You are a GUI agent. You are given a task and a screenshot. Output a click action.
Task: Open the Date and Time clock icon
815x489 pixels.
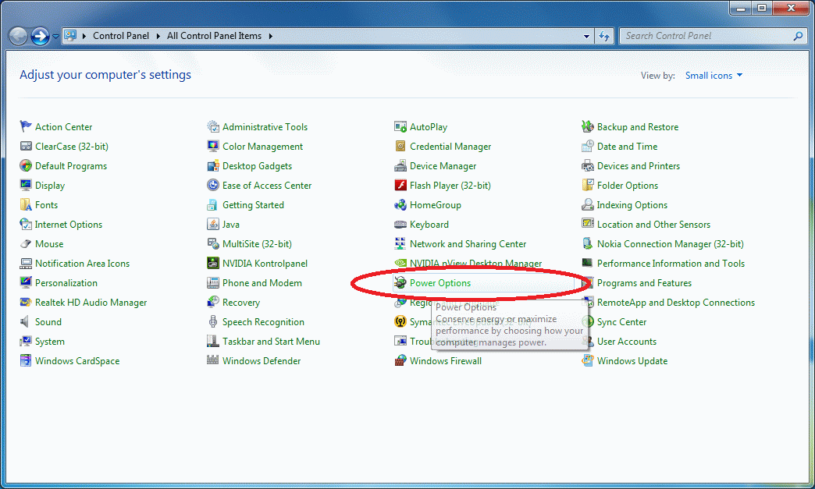588,146
